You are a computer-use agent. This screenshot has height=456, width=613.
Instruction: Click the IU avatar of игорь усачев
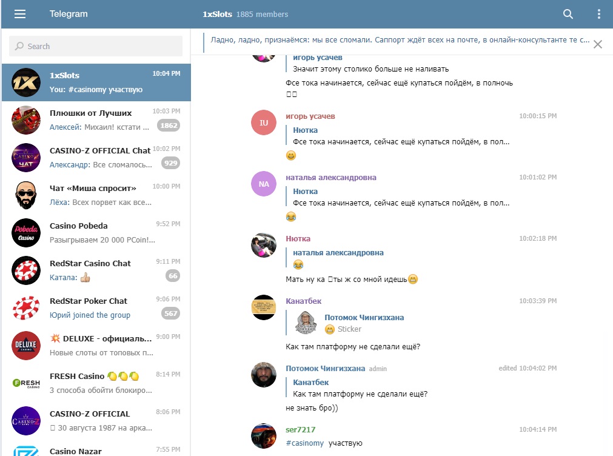[264, 122]
